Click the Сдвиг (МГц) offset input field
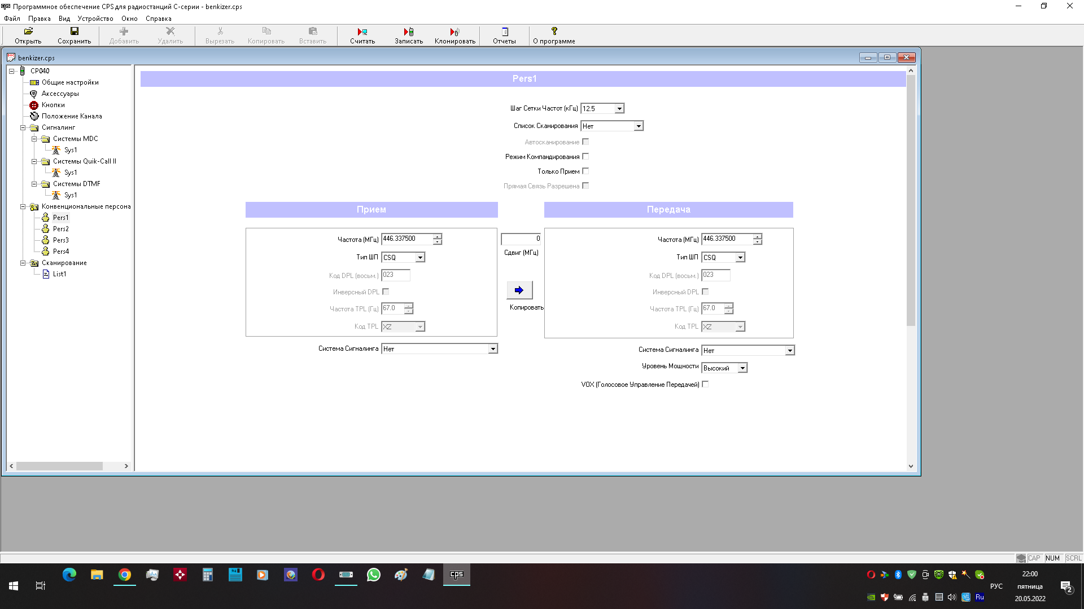This screenshot has height=609, width=1084. [x=521, y=239]
